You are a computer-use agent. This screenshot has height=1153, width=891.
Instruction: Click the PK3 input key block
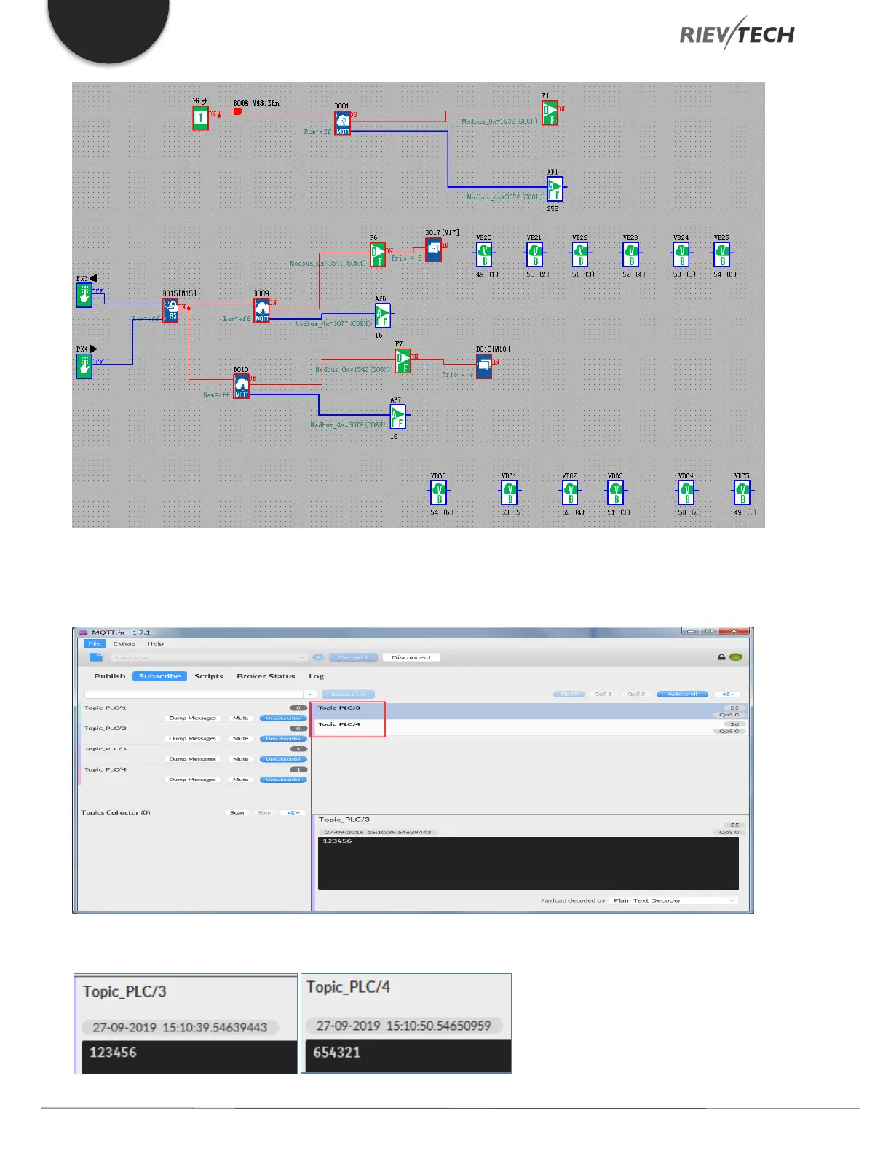pyautogui.click(x=84, y=295)
